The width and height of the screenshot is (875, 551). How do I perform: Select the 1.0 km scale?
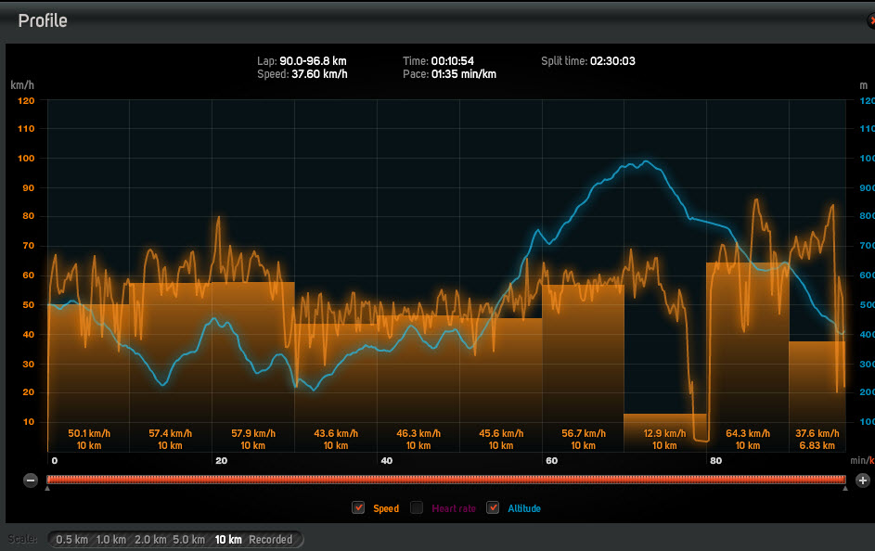pyautogui.click(x=111, y=539)
